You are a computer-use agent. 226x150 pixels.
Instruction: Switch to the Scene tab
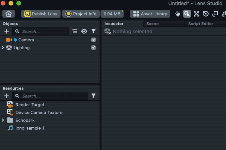(x=152, y=24)
